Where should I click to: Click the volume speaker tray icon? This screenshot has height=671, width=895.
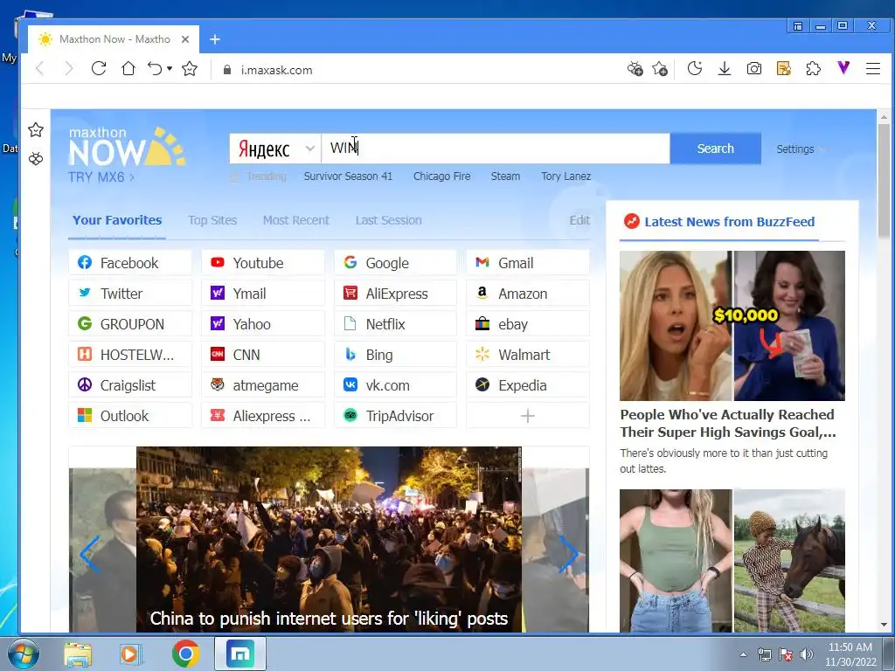[807, 654]
